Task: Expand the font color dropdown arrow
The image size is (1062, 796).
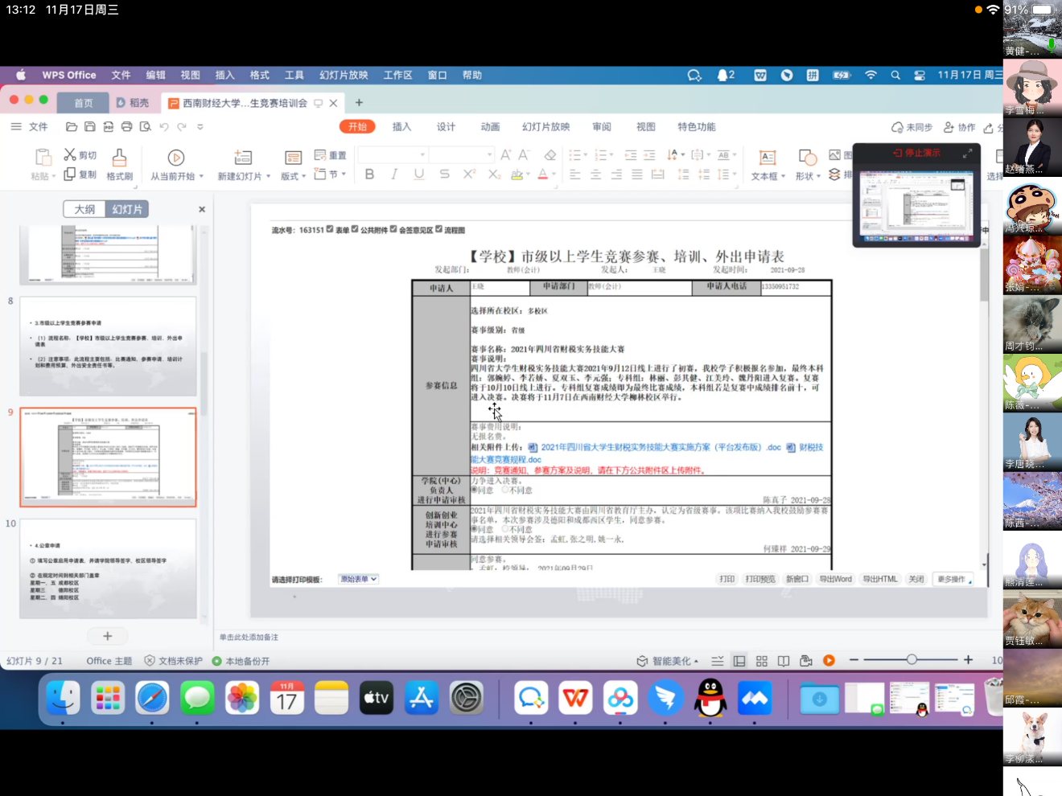Action: coord(554,175)
